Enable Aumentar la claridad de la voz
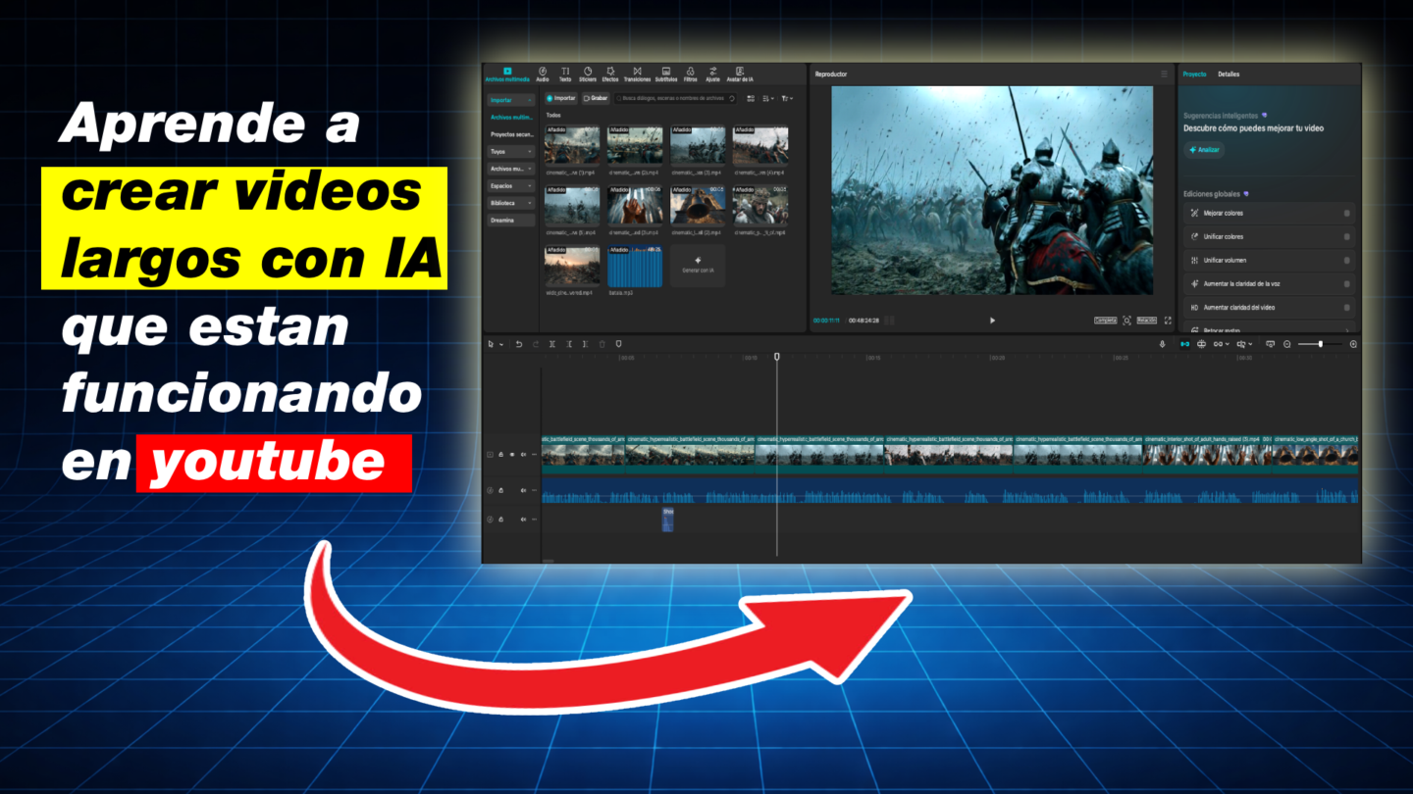The width and height of the screenshot is (1413, 794). coord(1346,283)
